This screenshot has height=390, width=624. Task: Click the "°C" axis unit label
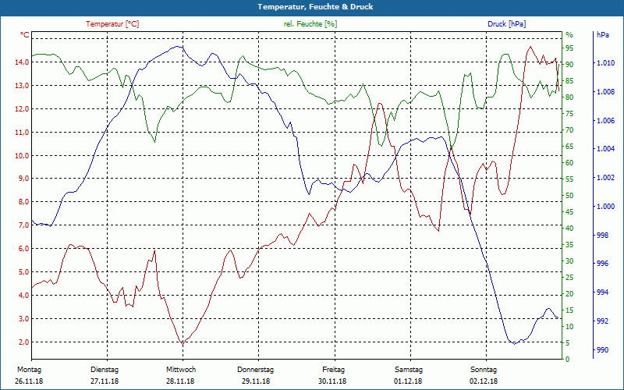pos(25,35)
